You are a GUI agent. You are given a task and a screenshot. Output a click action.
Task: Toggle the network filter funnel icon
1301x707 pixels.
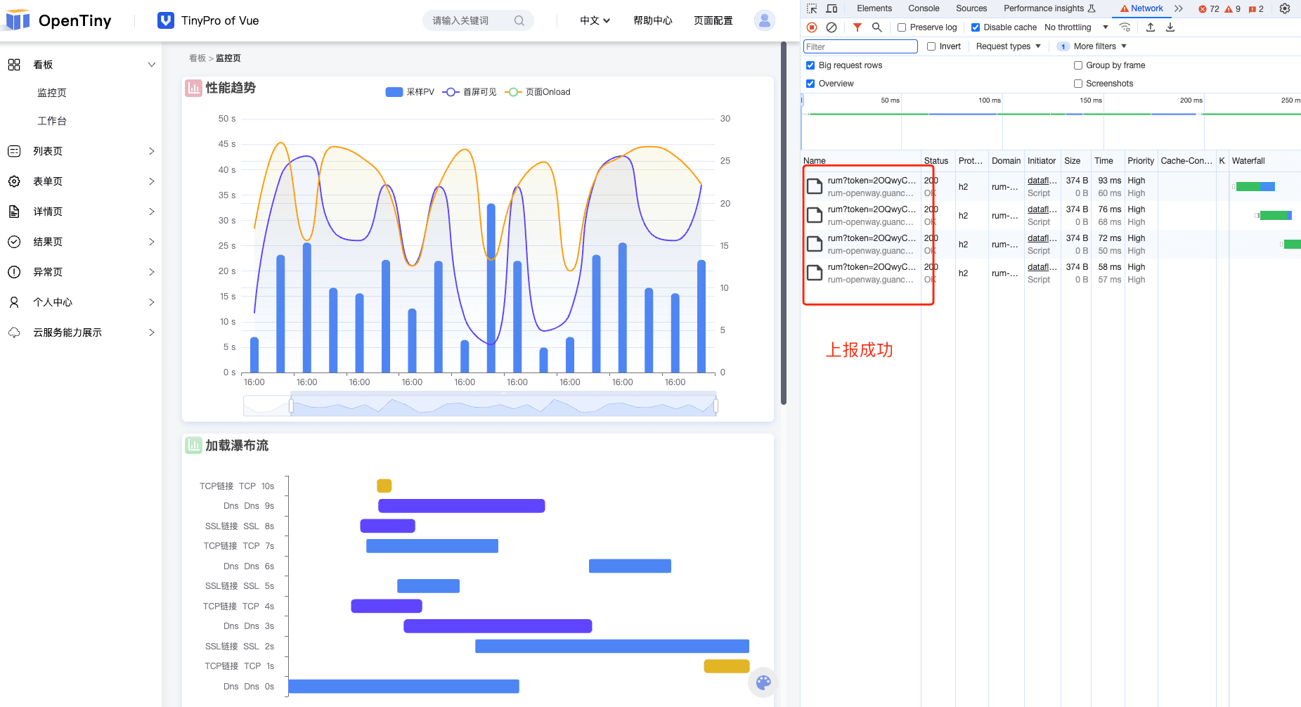pos(857,27)
